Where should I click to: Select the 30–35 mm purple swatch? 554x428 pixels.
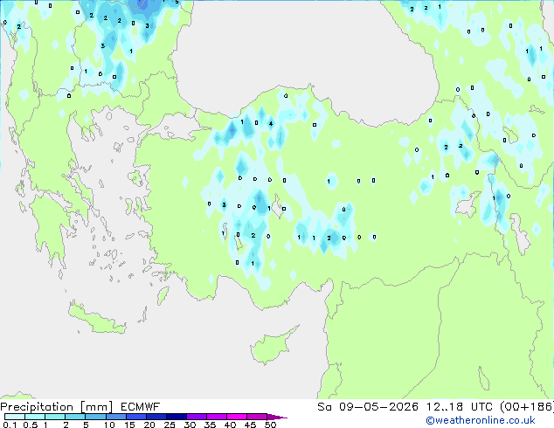click(x=196, y=417)
